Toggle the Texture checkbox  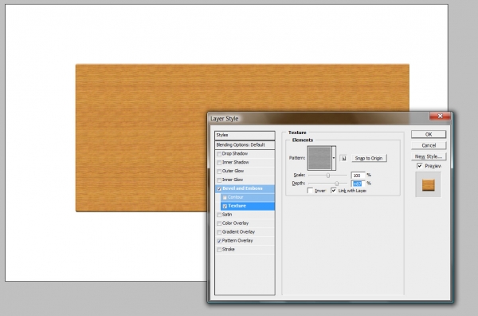click(x=225, y=206)
